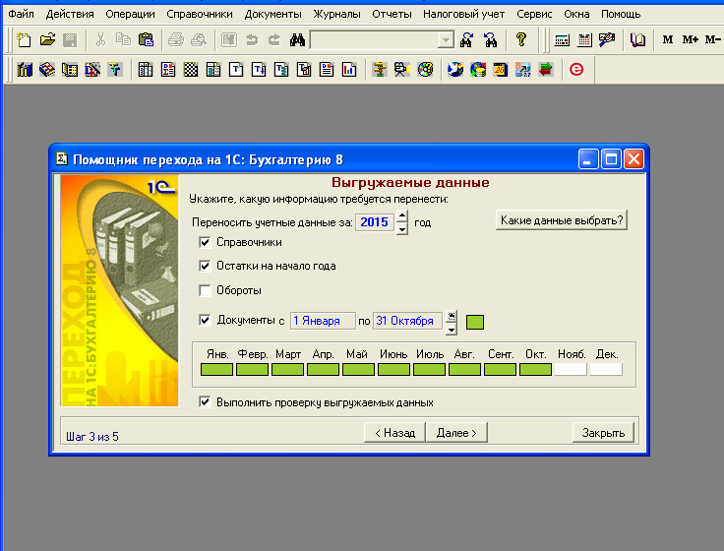This screenshot has width=724, height=551.
Task: Click the New document icon
Action: tap(24, 40)
